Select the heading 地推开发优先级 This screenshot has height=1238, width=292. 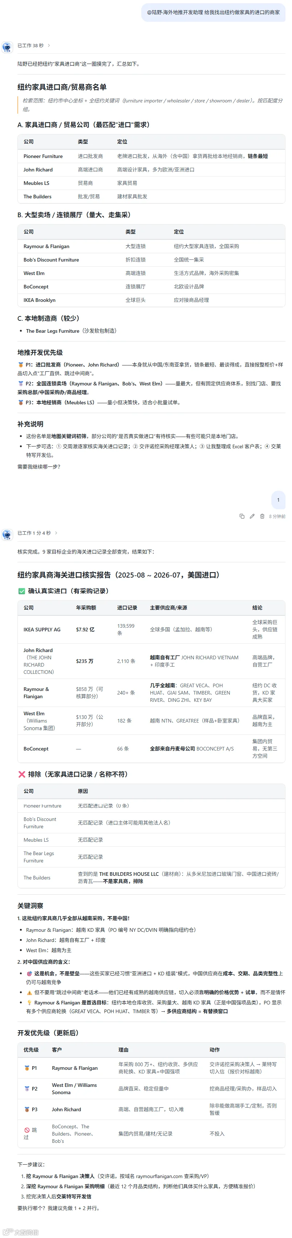40,353
